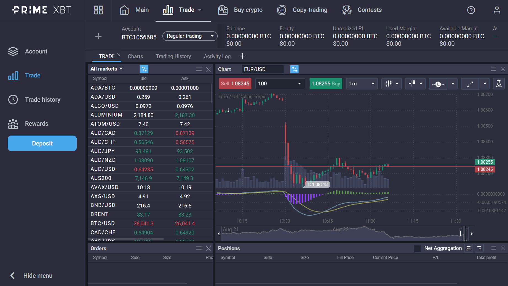Click the Sell 1.08245 button
Viewport: 508px width, 286px height.
tap(235, 83)
